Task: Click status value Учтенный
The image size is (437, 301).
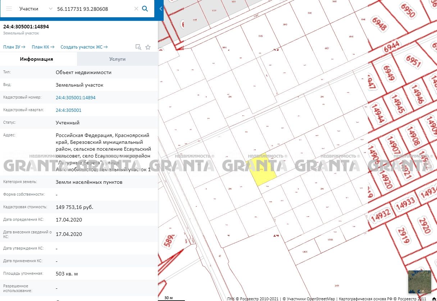Action: (x=68, y=123)
